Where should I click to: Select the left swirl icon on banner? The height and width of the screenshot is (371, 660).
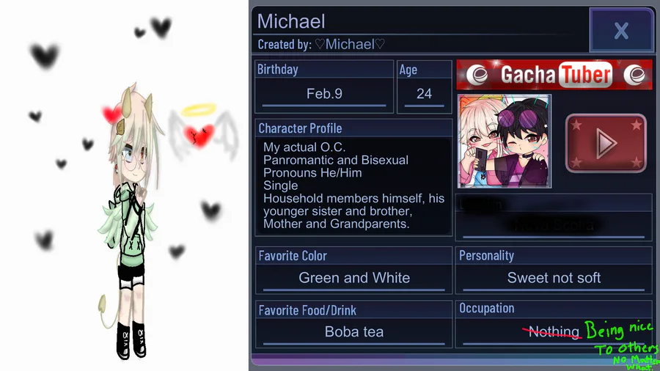pos(477,75)
